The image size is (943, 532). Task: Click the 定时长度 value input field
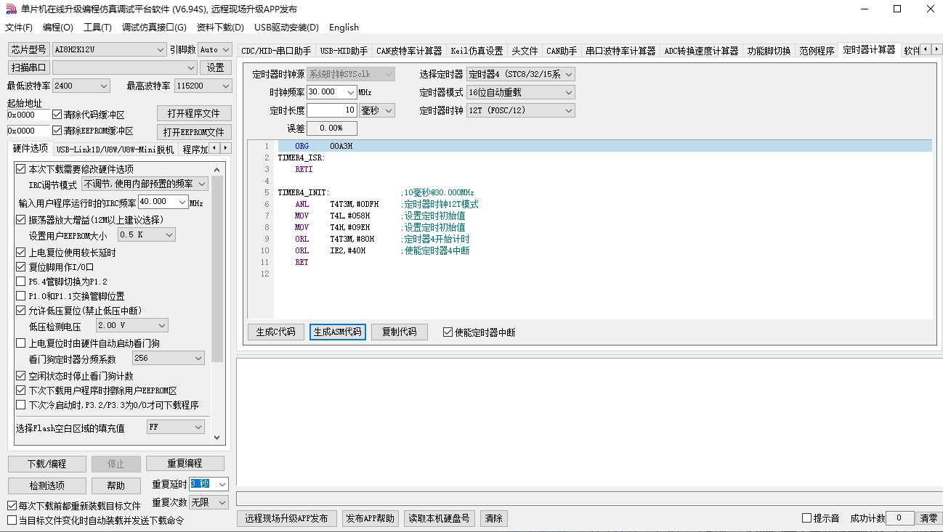click(331, 110)
